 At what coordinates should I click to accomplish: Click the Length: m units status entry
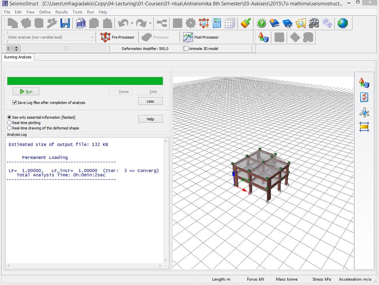click(221, 279)
